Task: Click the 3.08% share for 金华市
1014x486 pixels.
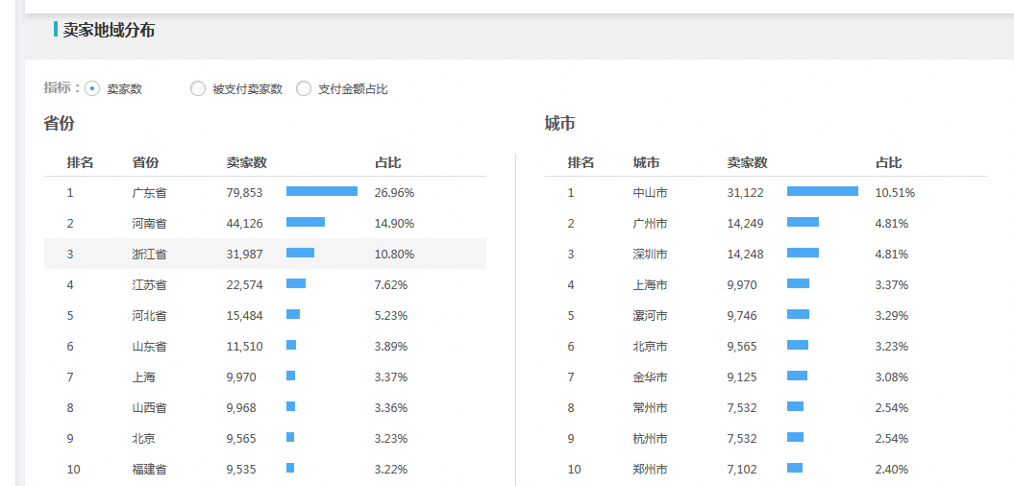Action: (893, 377)
